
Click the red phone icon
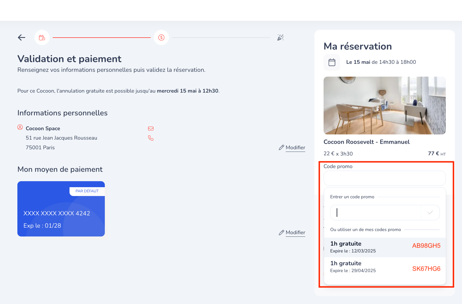(151, 138)
